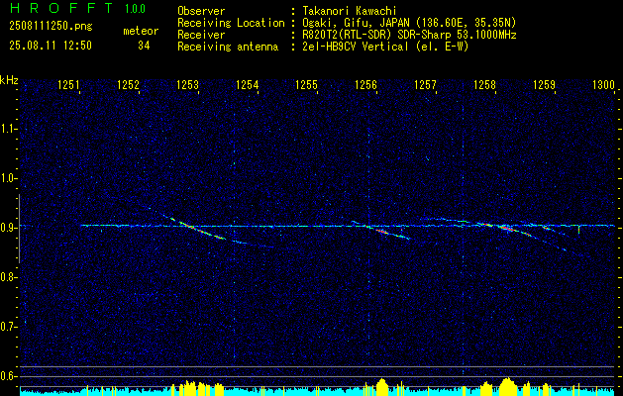
Task: Click the tall yellow amplitude peak below 1256
Action: coord(381,386)
